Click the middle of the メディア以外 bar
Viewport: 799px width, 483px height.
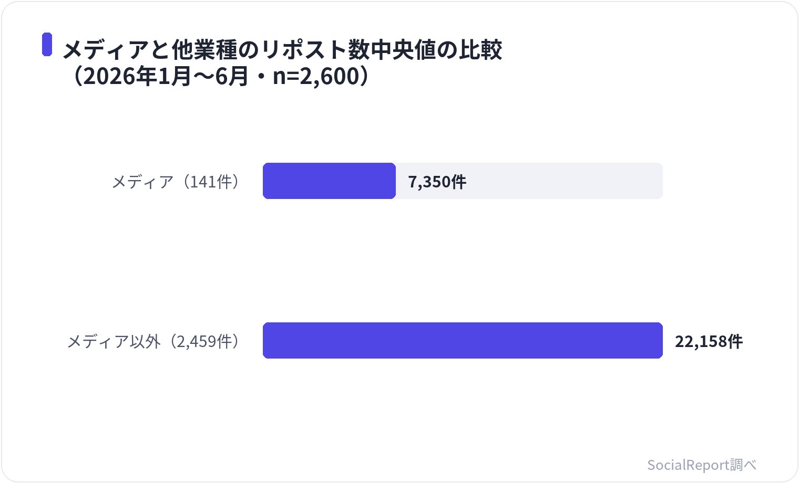(463, 341)
